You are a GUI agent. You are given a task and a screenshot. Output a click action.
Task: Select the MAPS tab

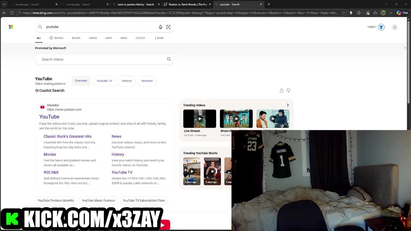pyautogui.click(x=109, y=38)
